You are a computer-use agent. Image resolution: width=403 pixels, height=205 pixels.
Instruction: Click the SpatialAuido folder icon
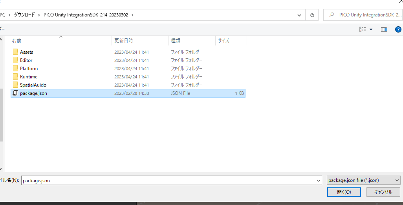[15, 85]
